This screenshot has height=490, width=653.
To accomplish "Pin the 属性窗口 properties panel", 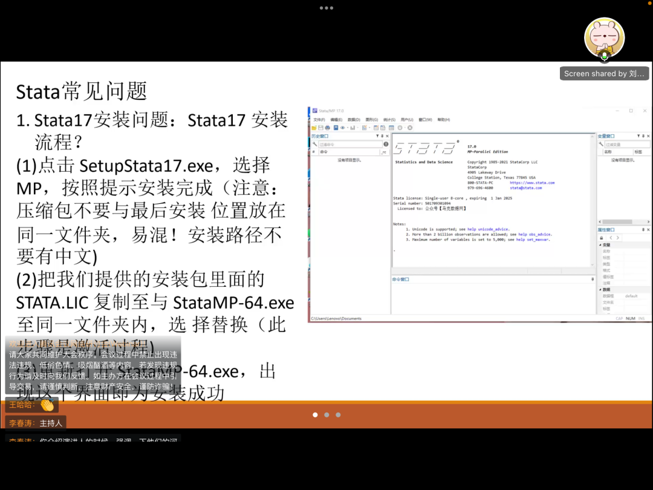I will pyautogui.click(x=643, y=230).
